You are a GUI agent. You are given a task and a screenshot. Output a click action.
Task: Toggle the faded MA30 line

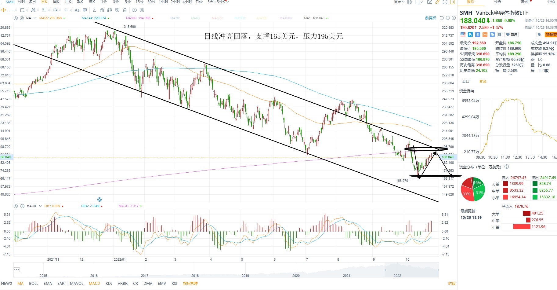click(175, 18)
